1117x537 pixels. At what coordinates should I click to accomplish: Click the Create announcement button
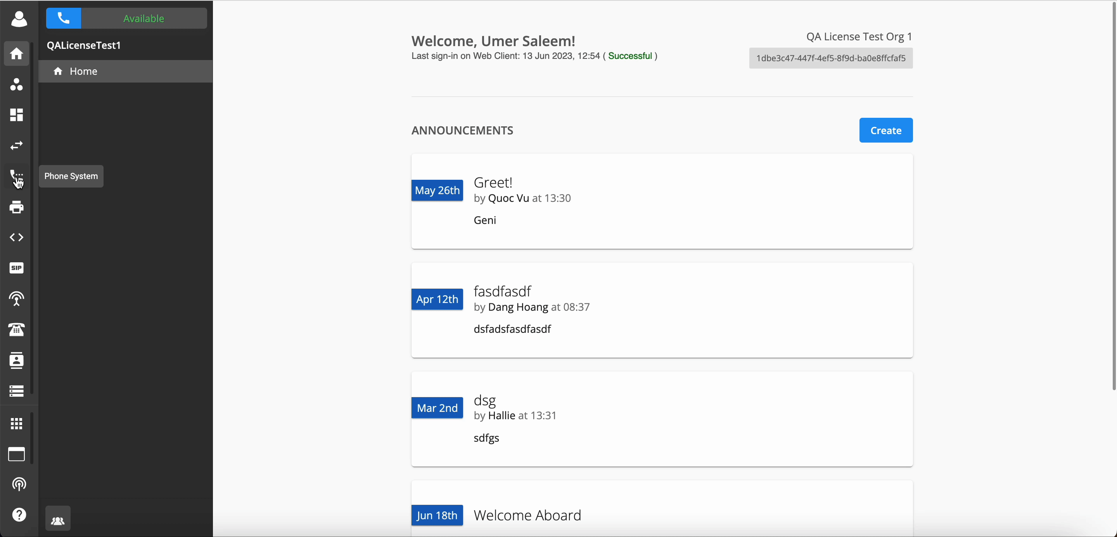click(886, 130)
